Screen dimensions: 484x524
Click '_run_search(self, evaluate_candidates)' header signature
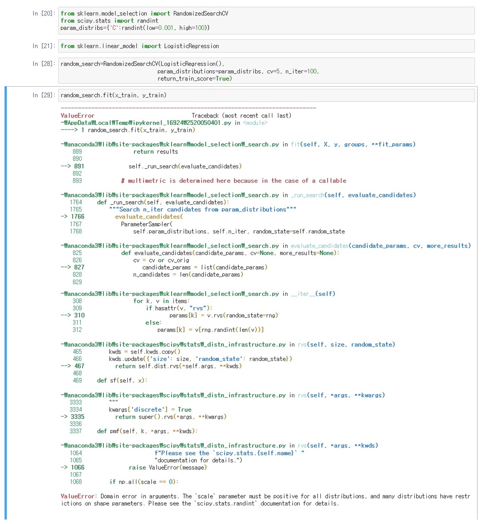[353, 195]
